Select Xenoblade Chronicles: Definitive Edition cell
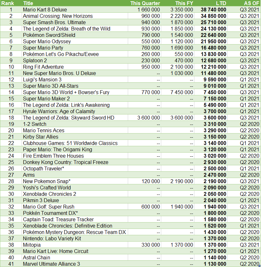This screenshot has height=267, width=261. tap(75, 226)
